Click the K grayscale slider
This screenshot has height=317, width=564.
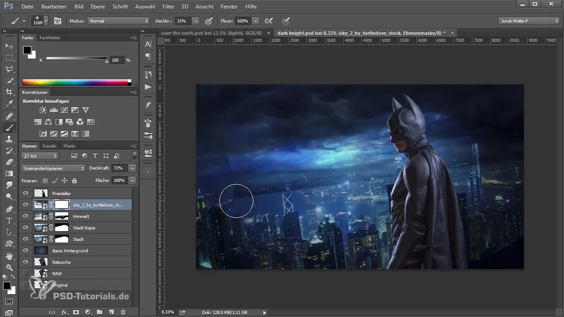(x=76, y=59)
